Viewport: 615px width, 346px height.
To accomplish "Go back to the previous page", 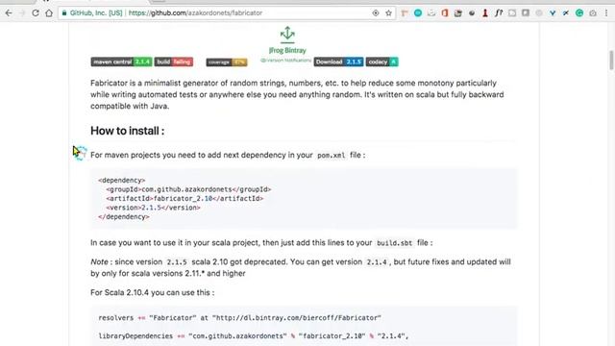I will (x=9, y=12).
